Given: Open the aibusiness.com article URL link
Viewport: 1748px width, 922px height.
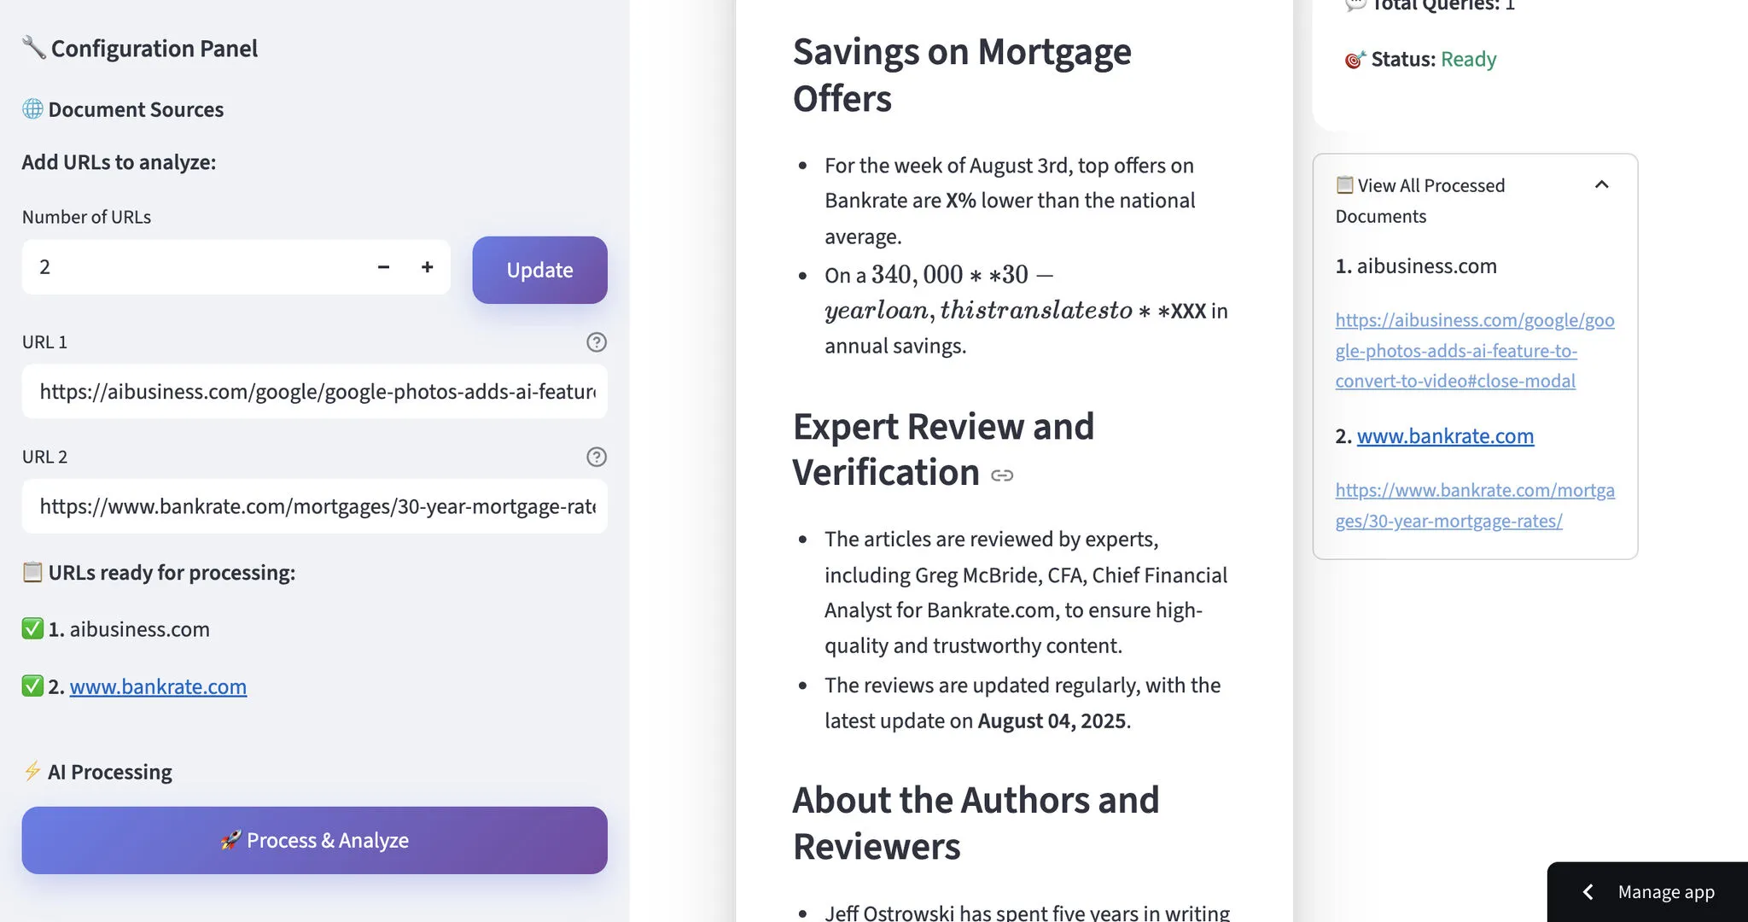Looking at the screenshot, I should (x=1474, y=350).
